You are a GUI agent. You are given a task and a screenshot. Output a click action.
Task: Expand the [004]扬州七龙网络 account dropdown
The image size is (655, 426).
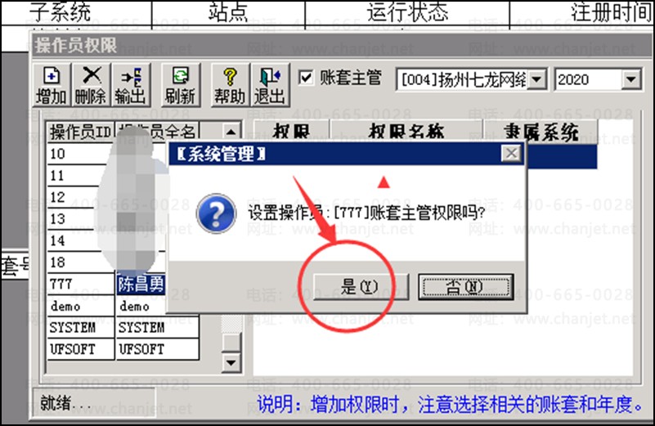pos(536,79)
